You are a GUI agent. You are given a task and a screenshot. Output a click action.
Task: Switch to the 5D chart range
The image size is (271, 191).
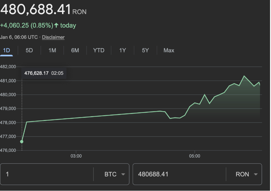point(29,50)
